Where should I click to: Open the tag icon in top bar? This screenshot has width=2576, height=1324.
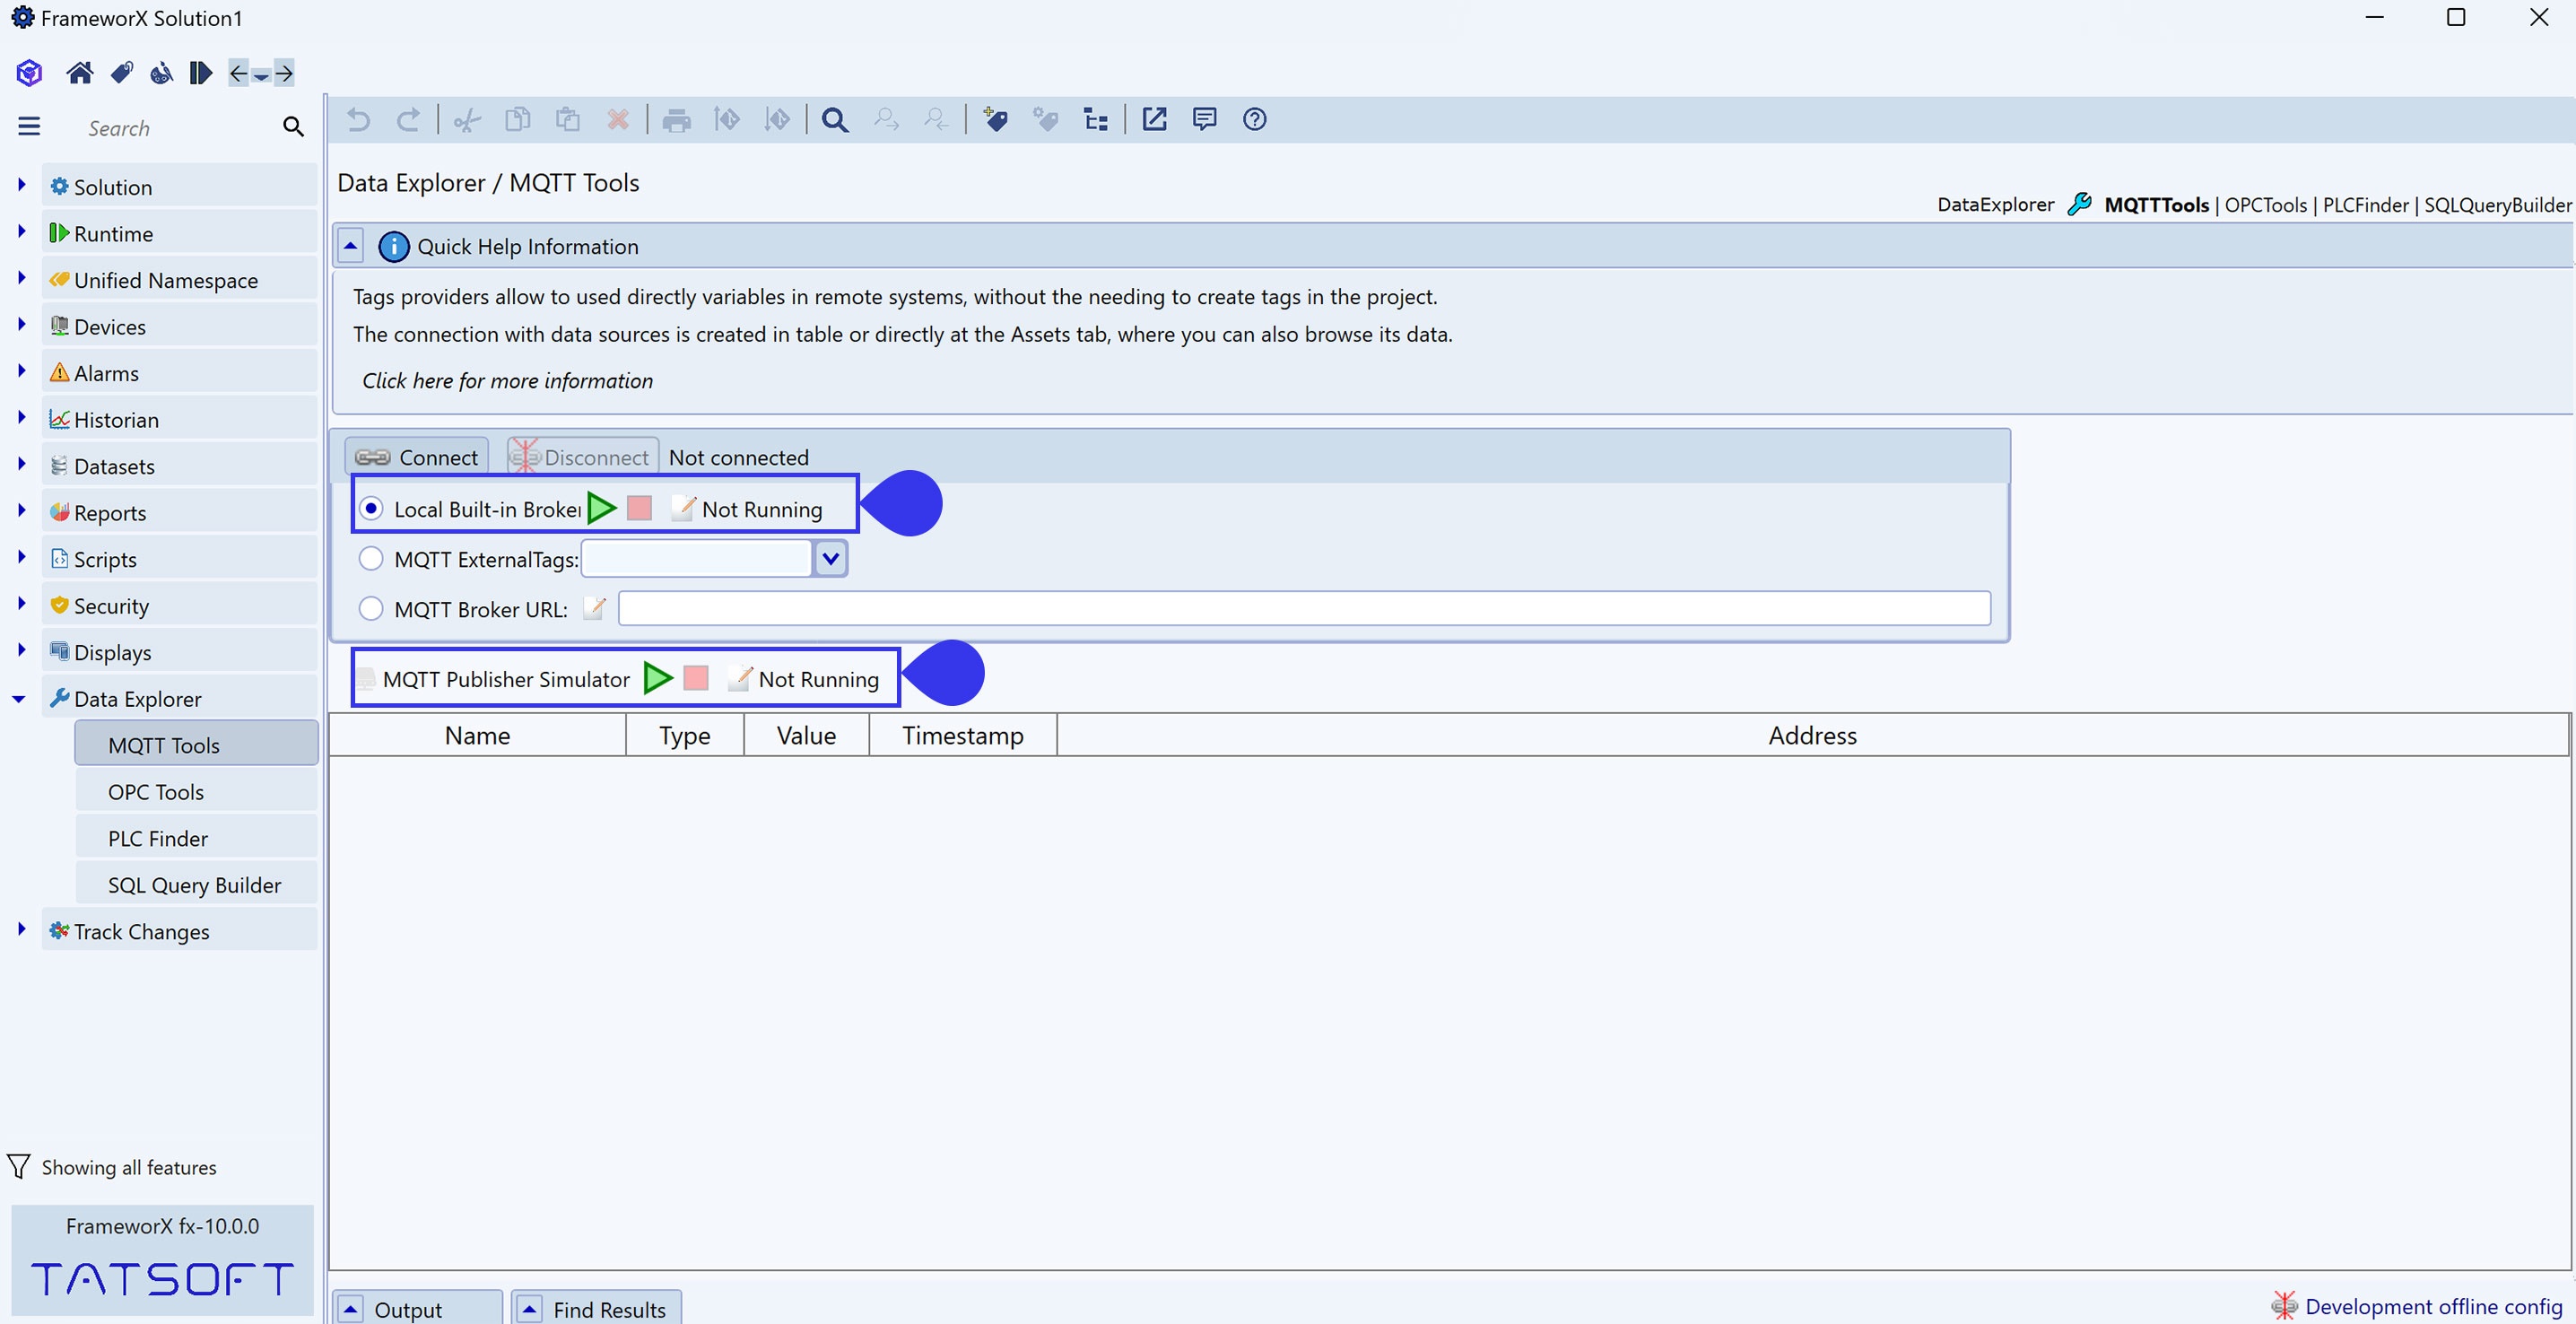(122, 73)
